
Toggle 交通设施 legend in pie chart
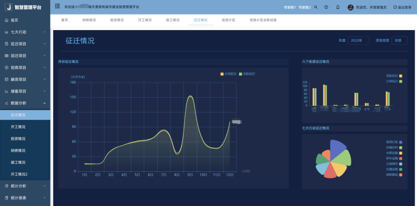[x=394, y=169]
